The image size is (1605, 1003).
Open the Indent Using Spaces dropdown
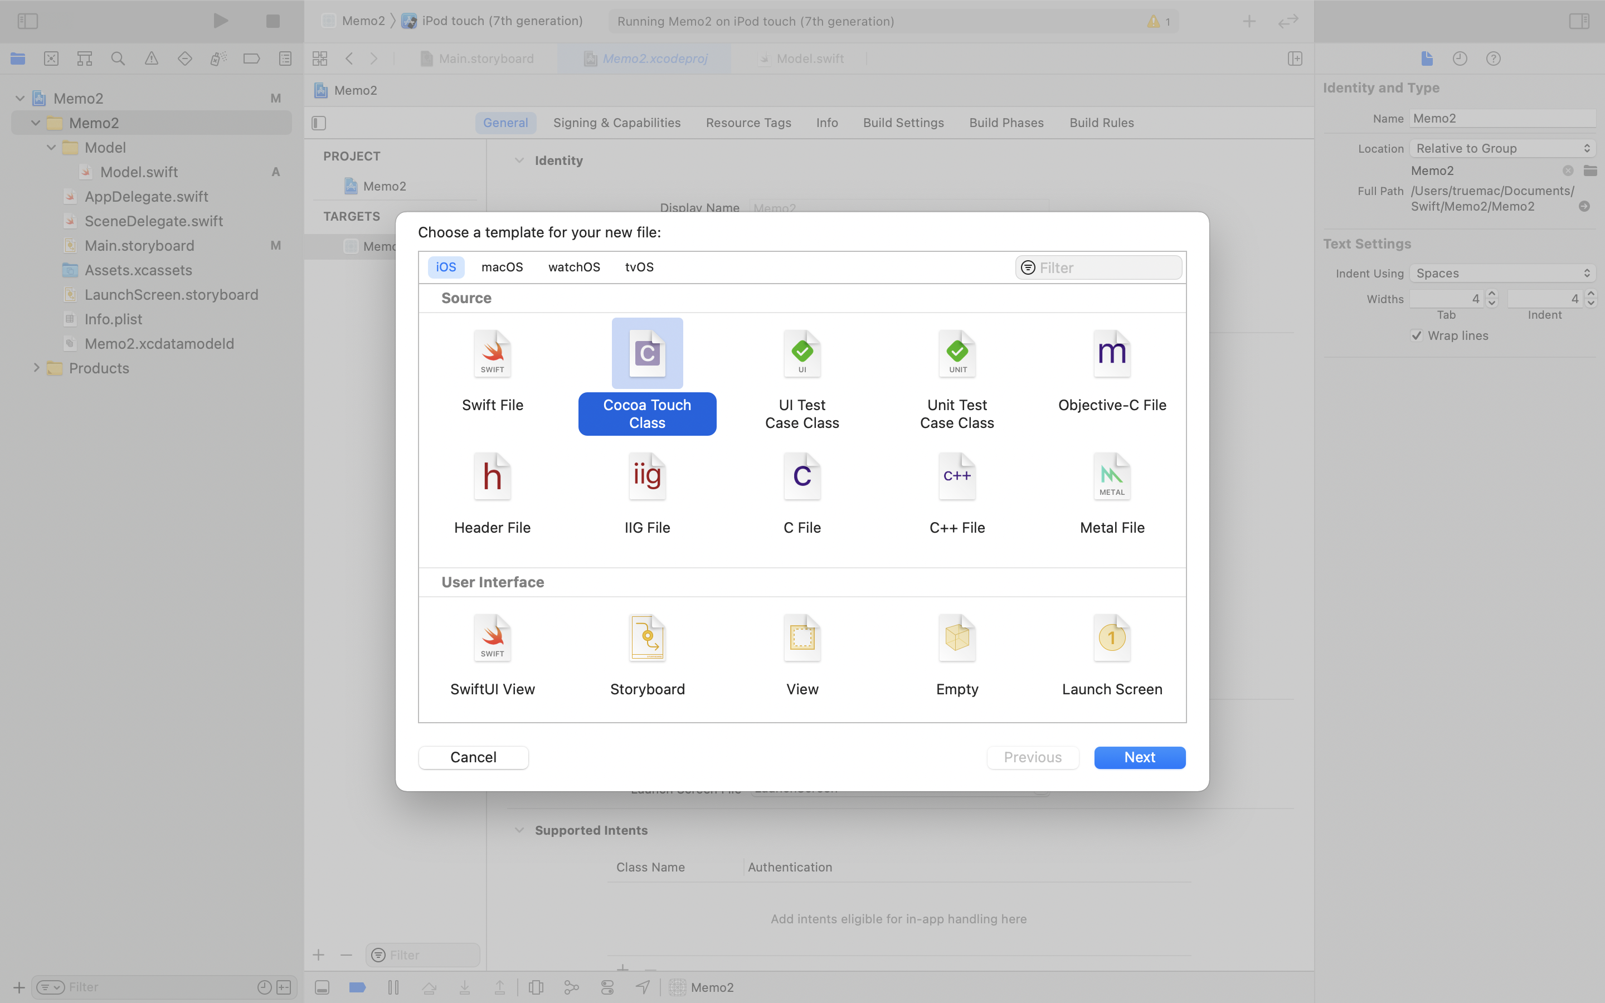coord(1501,273)
